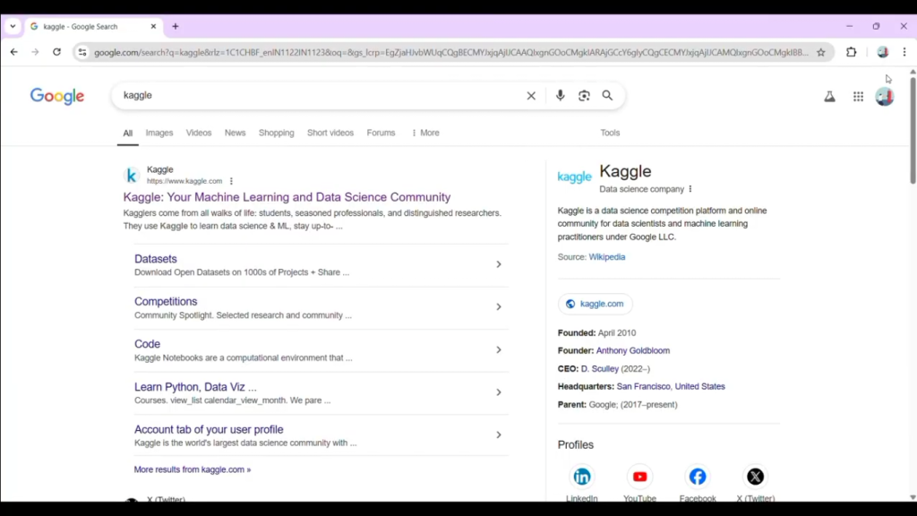Open Kaggle: Your Machine Learning result
Screen dimensions: 917x516
(287, 197)
